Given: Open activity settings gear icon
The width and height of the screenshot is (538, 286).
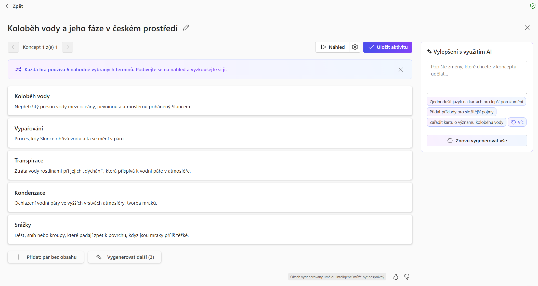Looking at the screenshot, I should pos(355,47).
